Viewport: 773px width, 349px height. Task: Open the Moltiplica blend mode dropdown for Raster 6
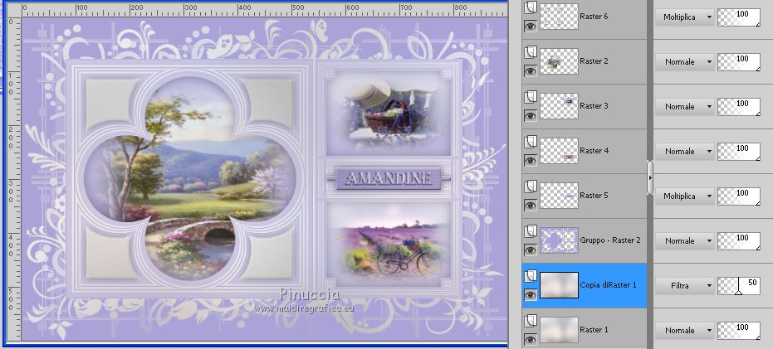click(x=684, y=17)
